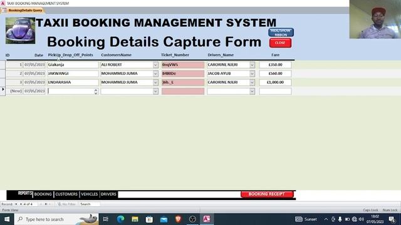Click the HIDE/SHOW RIBBON button
Screen dimensions: 401x225
281,32
